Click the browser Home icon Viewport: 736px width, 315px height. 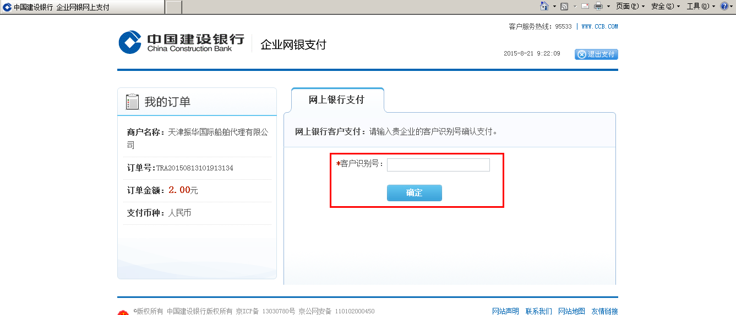544,6
